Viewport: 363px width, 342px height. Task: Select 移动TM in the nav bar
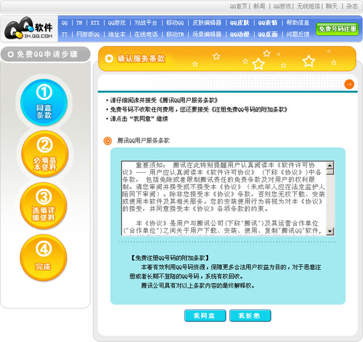point(175,34)
